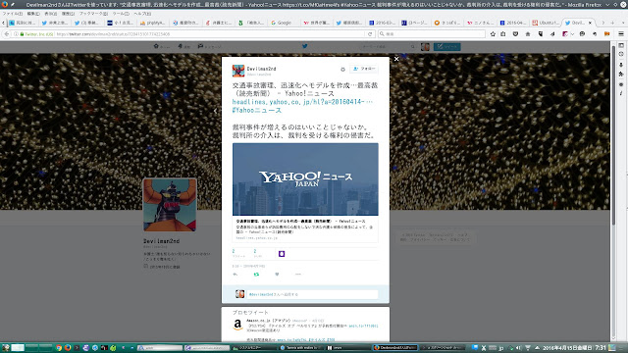Image resolution: width=628 pixels, height=353 pixels.
Task: Like the tweet with heart icon
Action: click(x=277, y=275)
